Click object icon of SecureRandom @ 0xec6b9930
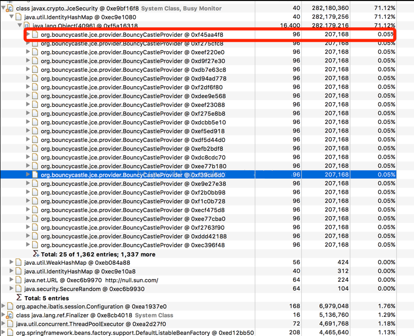This screenshot has height=336, width=414. (19, 289)
